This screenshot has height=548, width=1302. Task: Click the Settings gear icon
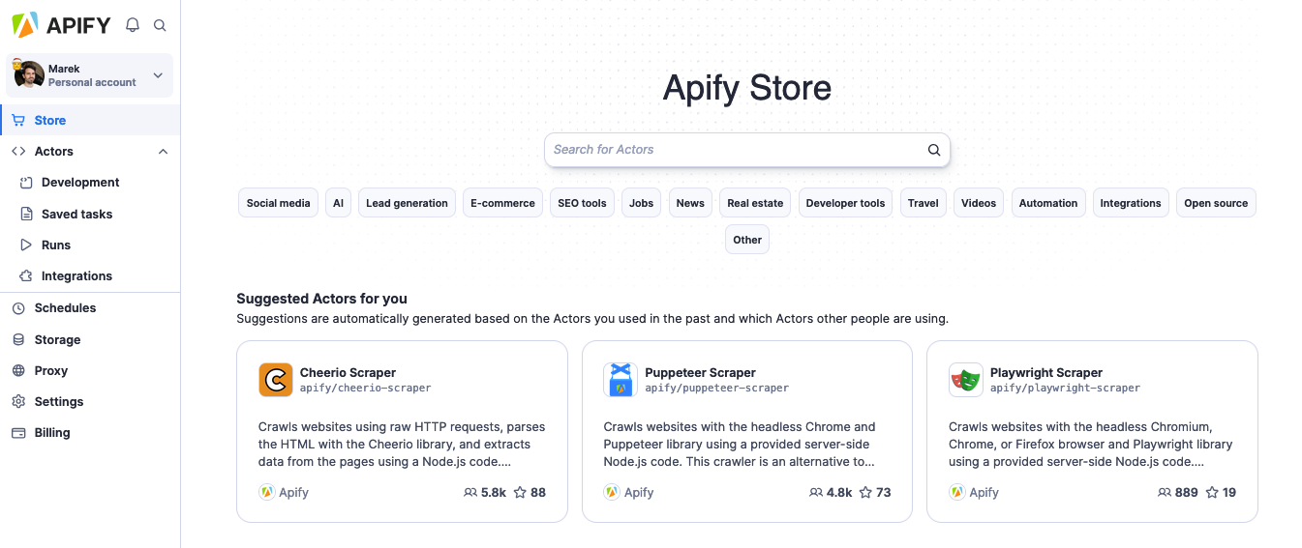(x=17, y=402)
